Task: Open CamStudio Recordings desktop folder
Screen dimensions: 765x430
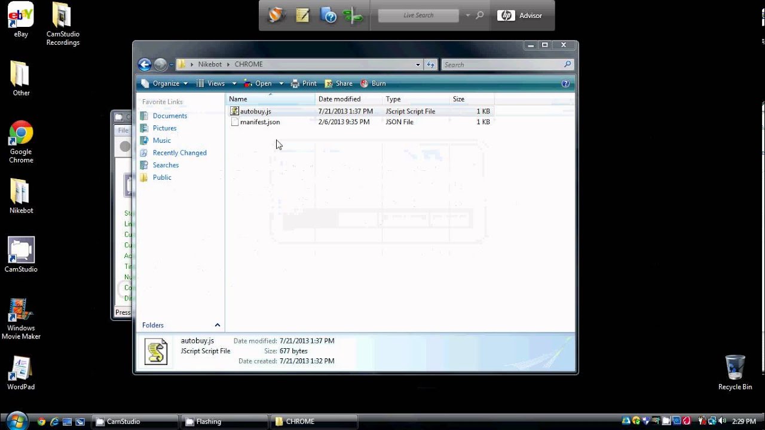Action: point(63,24)
